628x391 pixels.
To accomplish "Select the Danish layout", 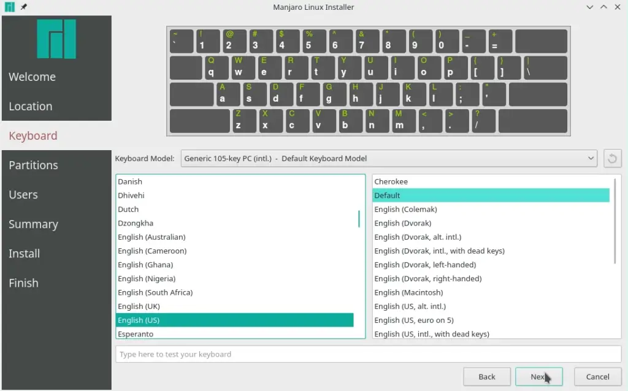I will pos(235,181).
